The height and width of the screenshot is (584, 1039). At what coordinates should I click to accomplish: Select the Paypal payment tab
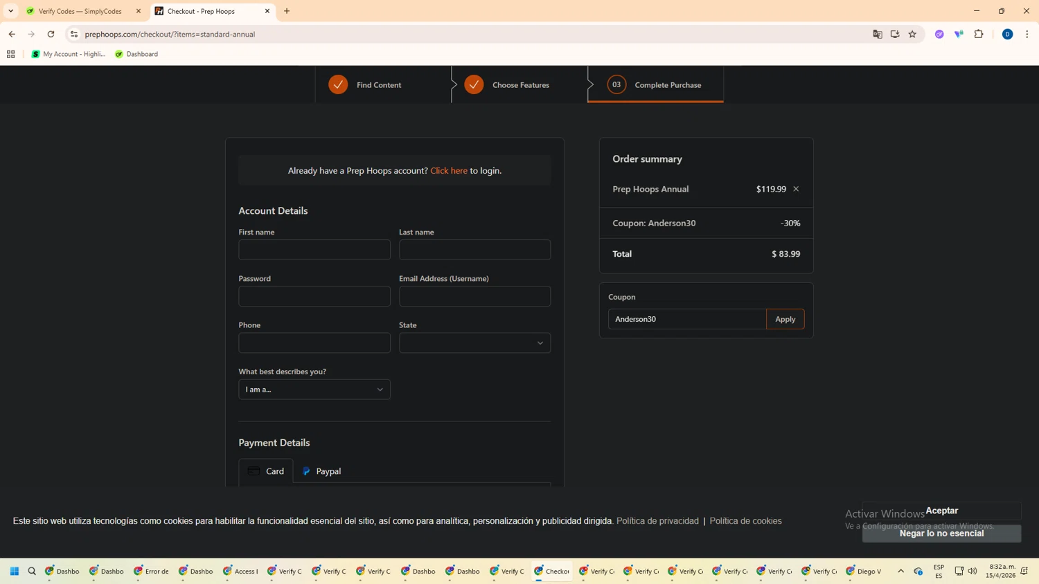(322, 471)
